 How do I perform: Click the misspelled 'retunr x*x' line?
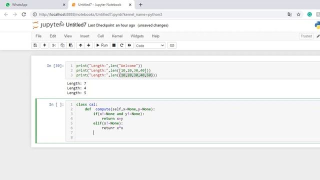112,128
